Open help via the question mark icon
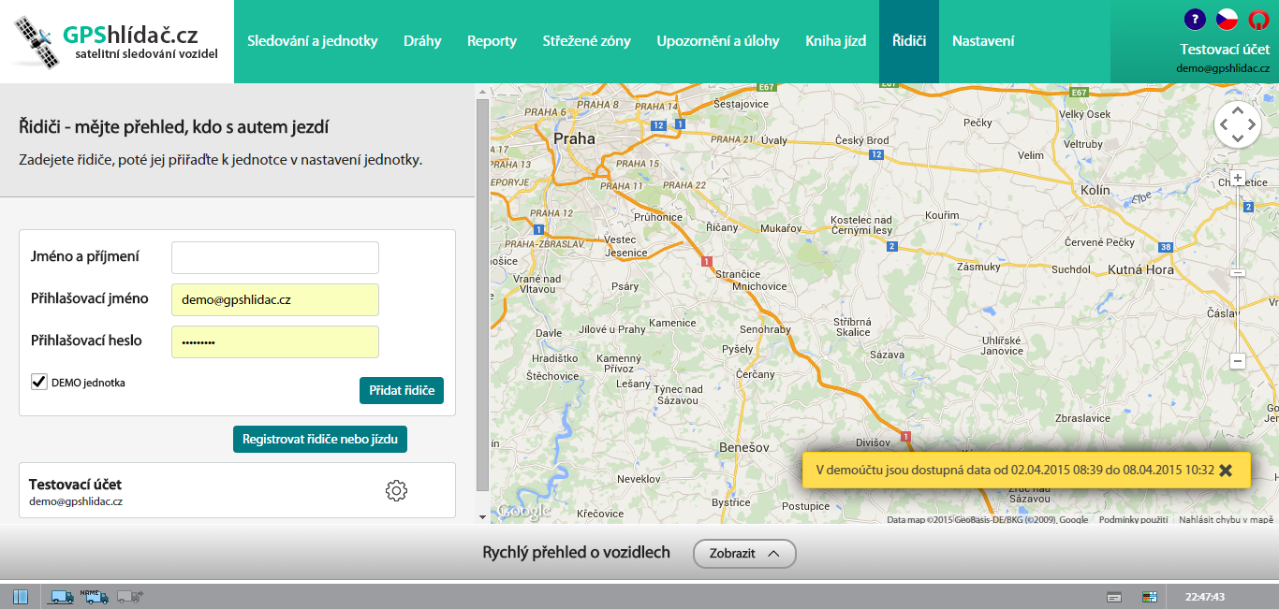Viewport: 1279px width, 609px height. point(1195,19)
